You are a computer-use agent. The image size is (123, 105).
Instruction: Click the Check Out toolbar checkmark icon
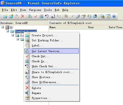tap(36, 16)
